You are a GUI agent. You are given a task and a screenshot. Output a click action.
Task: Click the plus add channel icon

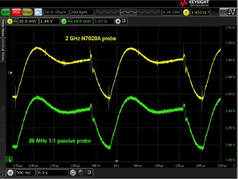pyautogui.click(x=118, y=21)
